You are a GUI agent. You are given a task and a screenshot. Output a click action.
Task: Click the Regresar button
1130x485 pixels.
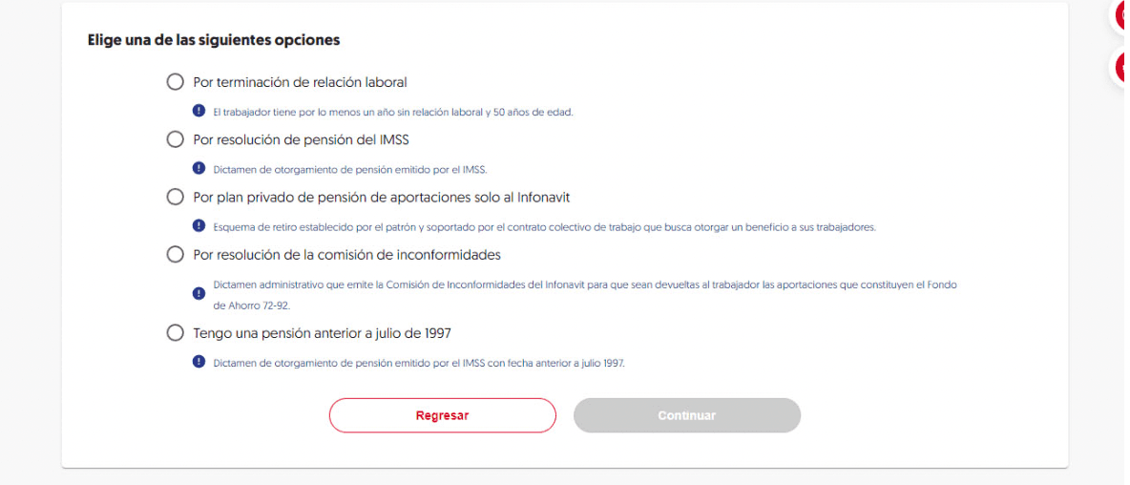(443, 416)
